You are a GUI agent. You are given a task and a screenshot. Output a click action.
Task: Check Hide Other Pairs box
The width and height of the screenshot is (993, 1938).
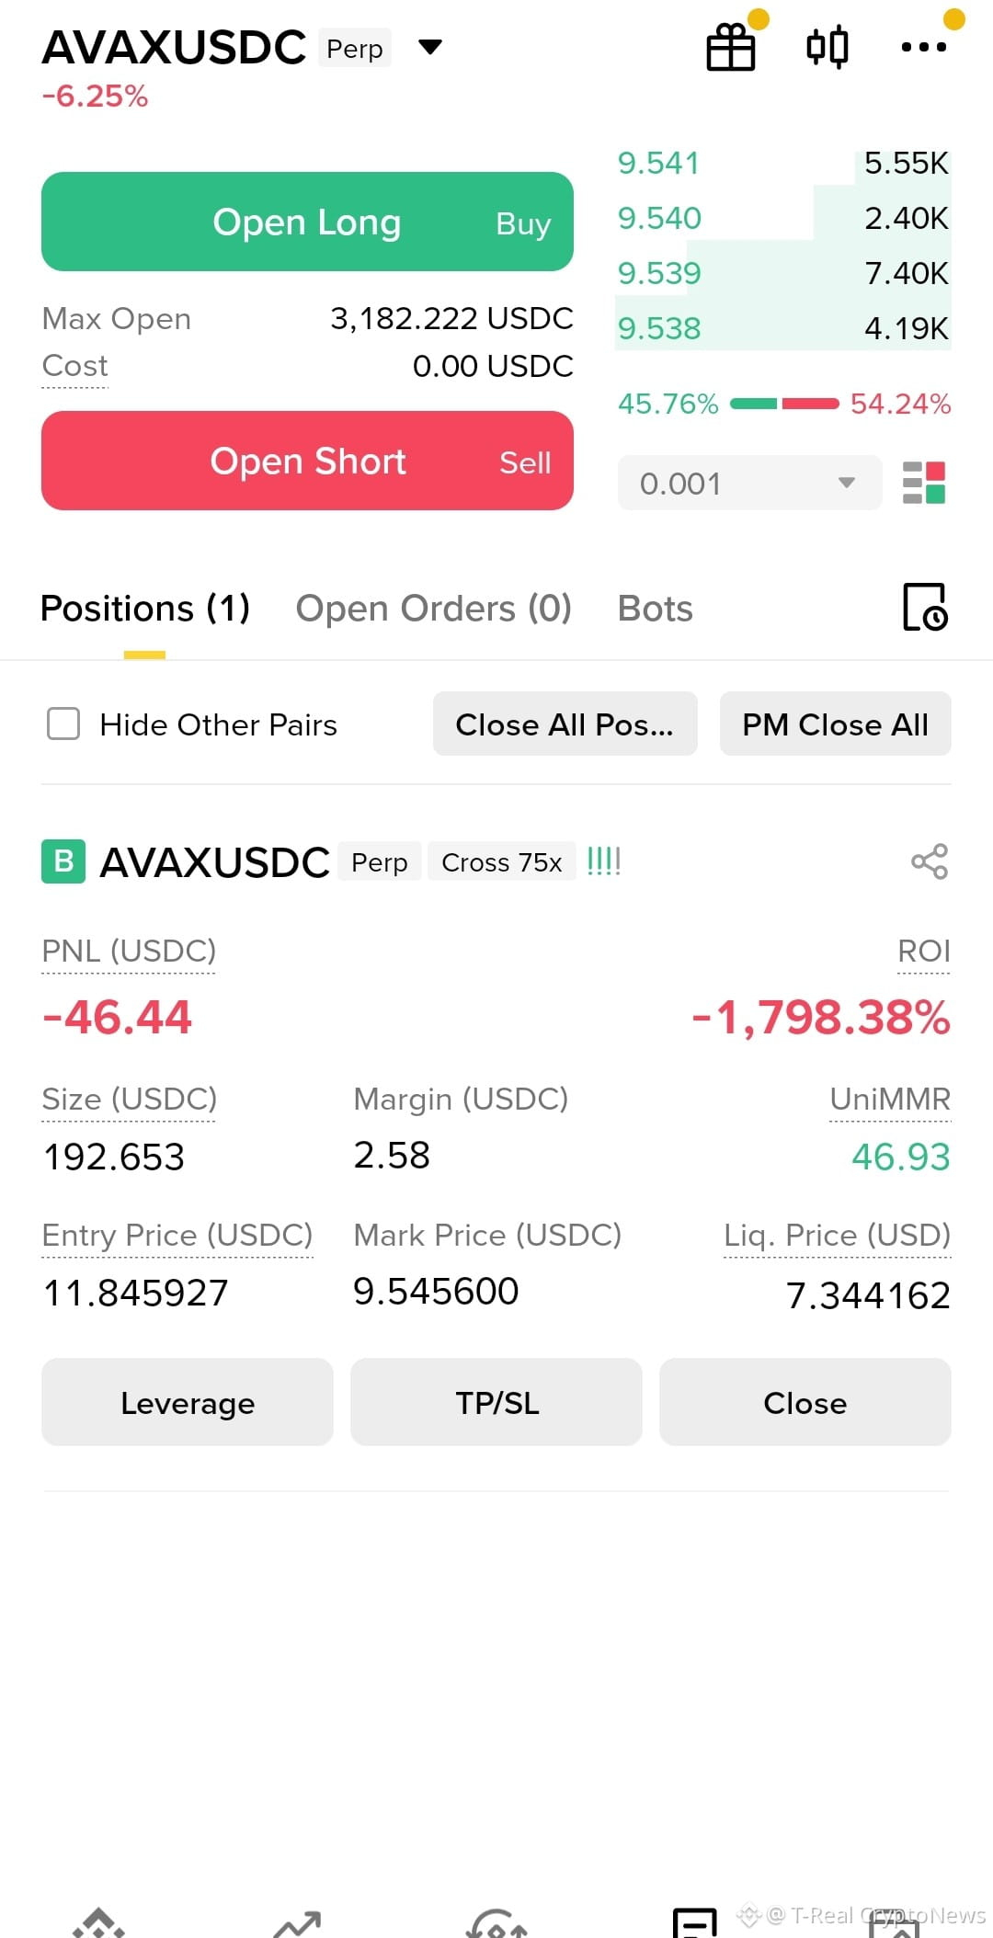tap(63, 724)
